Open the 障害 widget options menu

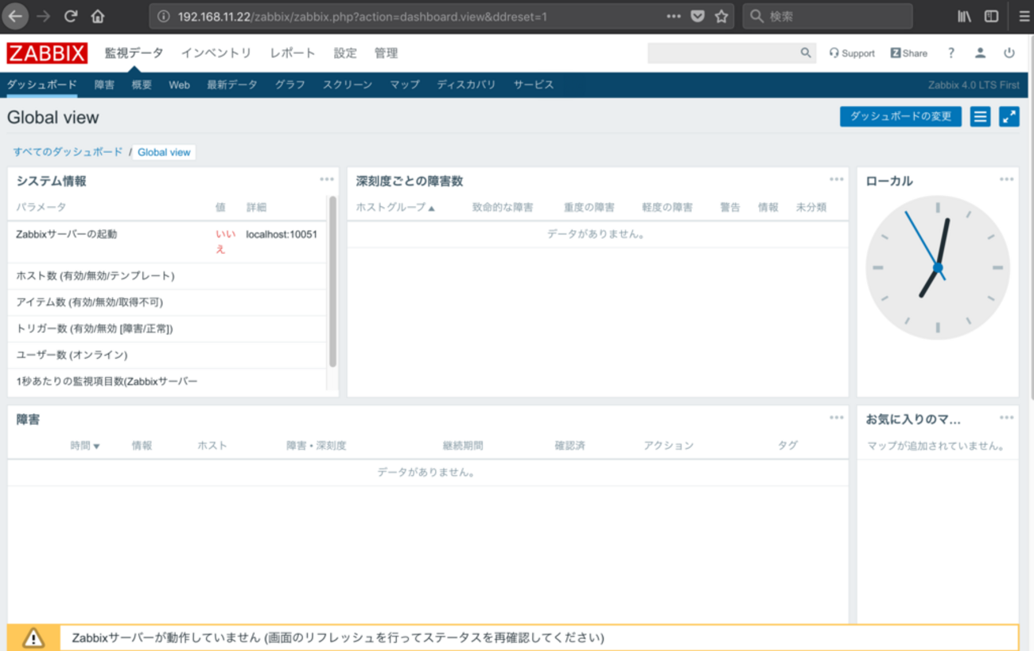pyautogui.click(x=836, y=418)
